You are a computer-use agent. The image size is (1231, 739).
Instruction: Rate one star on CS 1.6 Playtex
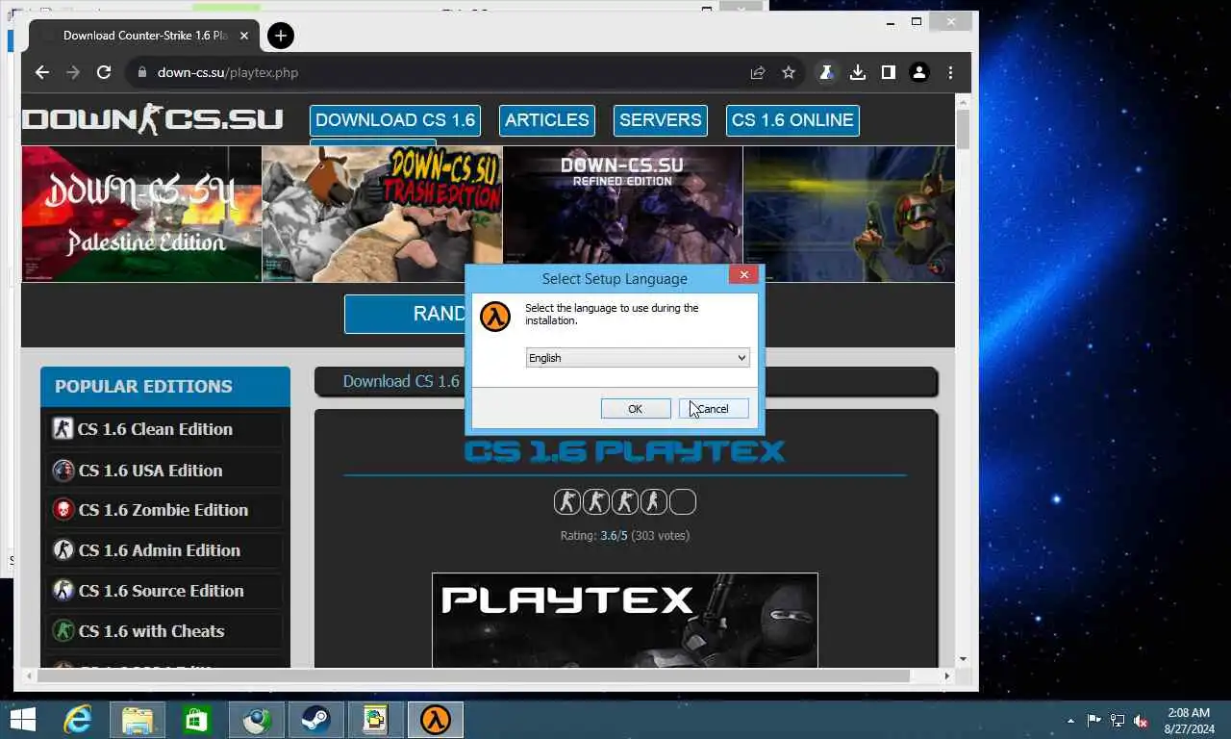tap(567, 501)
